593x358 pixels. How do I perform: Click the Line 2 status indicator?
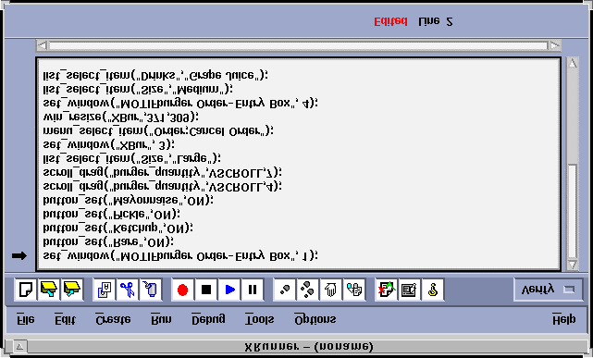point(436,21)
